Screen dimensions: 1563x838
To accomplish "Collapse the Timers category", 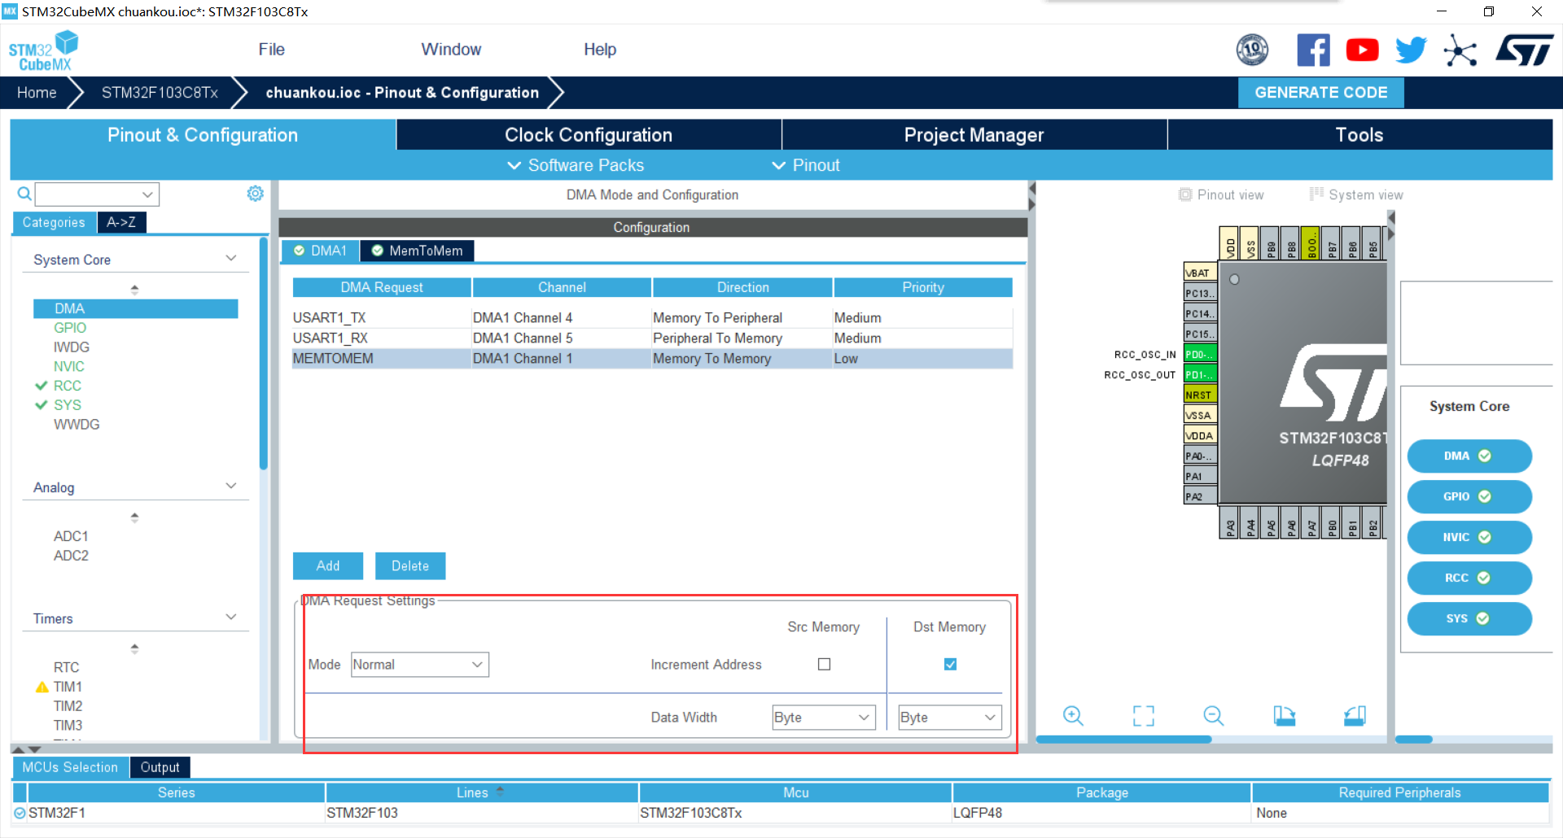I will pyautogui.click(x=231, y=618).
